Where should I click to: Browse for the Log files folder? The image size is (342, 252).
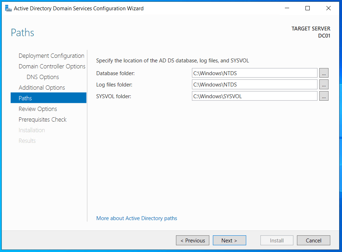(324, 84)
